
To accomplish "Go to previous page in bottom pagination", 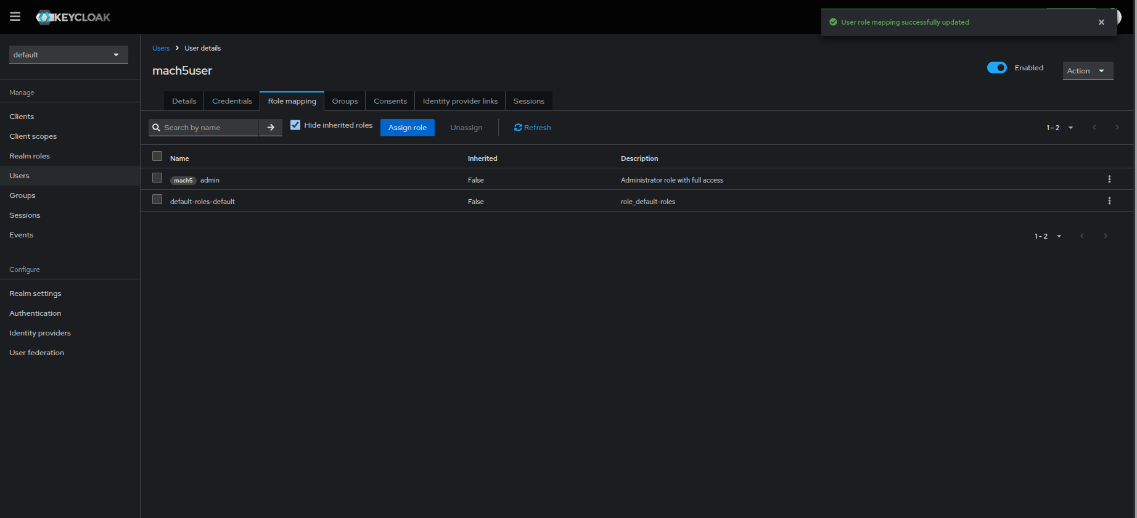I will point(1082,236).
